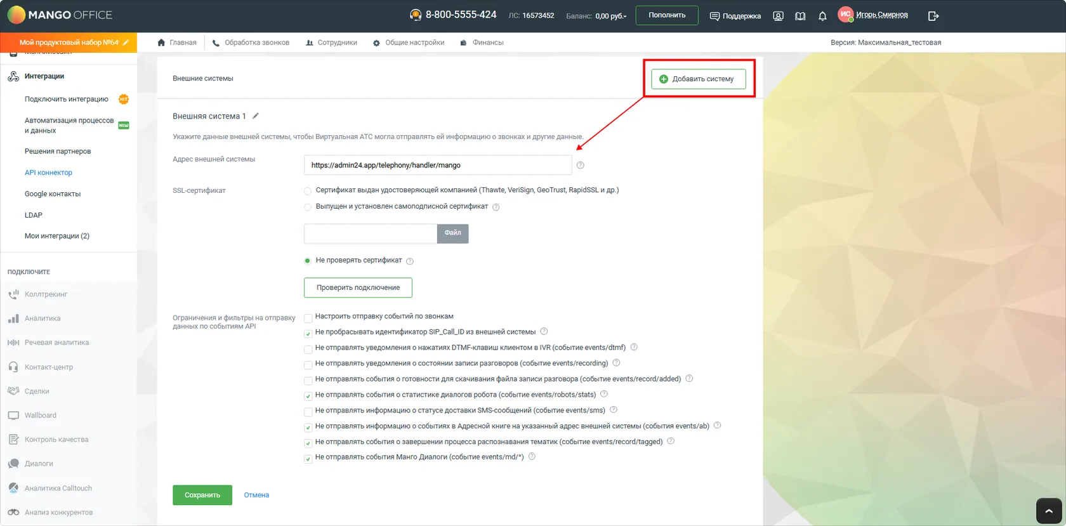Image resolution: width=1066 pixels, height=526 pixels.
Task: Open Общие настройки menu
Action: (x=409, y=43)
